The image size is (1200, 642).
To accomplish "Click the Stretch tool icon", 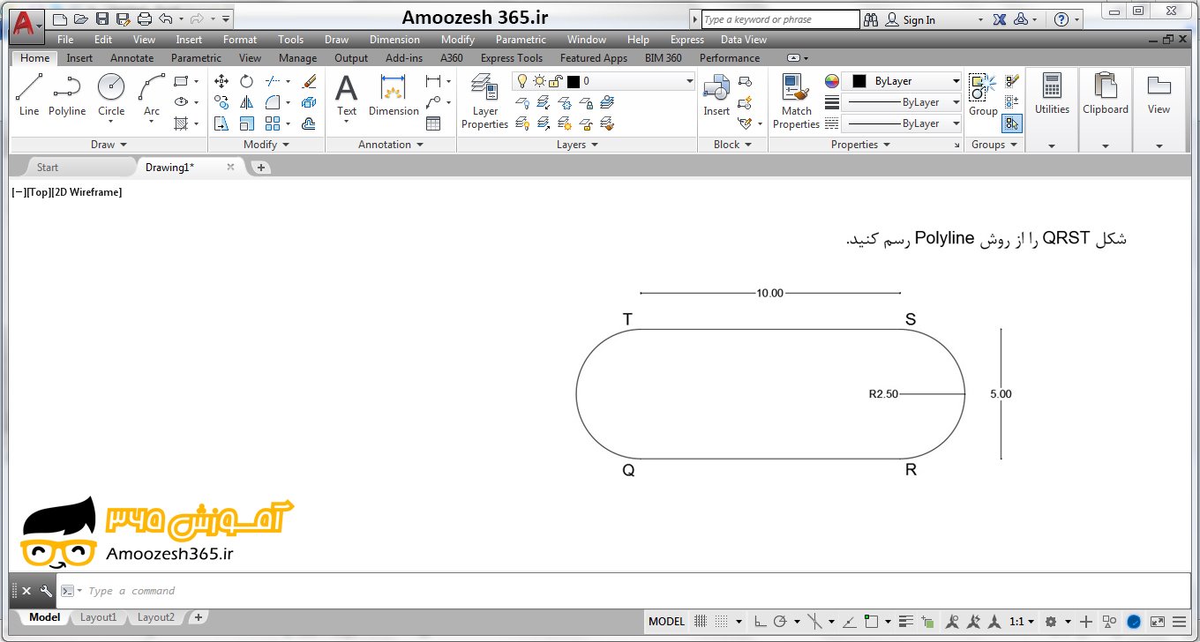I will click(222, 123).
